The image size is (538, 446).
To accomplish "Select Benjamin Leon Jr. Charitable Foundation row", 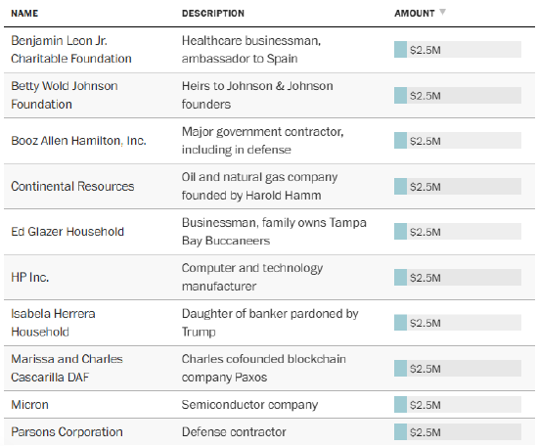I will [x=269, y=50].
